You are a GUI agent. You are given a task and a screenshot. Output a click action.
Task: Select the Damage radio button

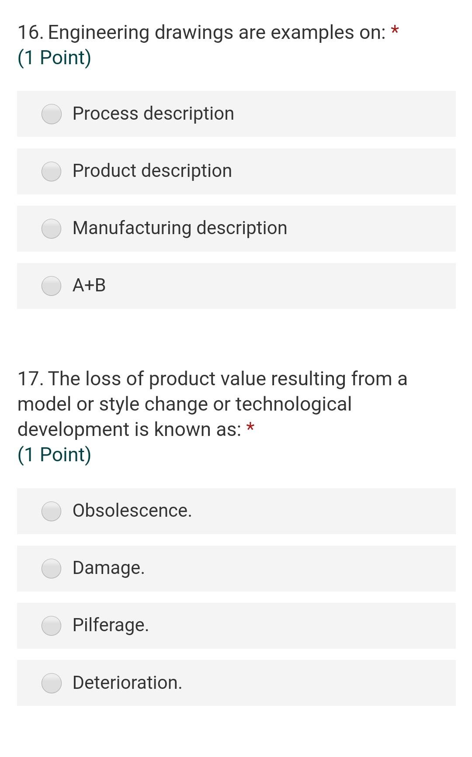pyautogui.click(x=52, y=569)
